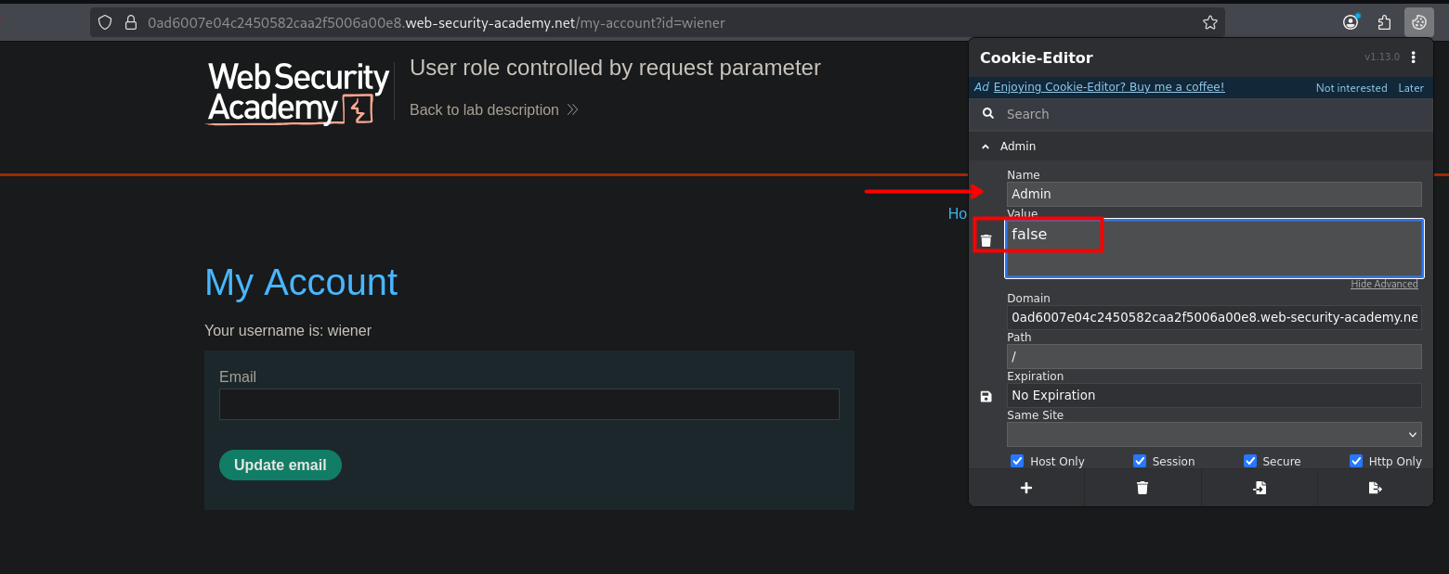Screen dimensions: 1449x574
Task: Delete all cookies from bottom toolbar
Action: click(1142, 488)
